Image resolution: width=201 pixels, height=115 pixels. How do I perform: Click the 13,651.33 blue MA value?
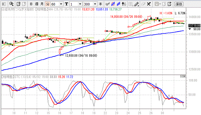click(102, 9)
